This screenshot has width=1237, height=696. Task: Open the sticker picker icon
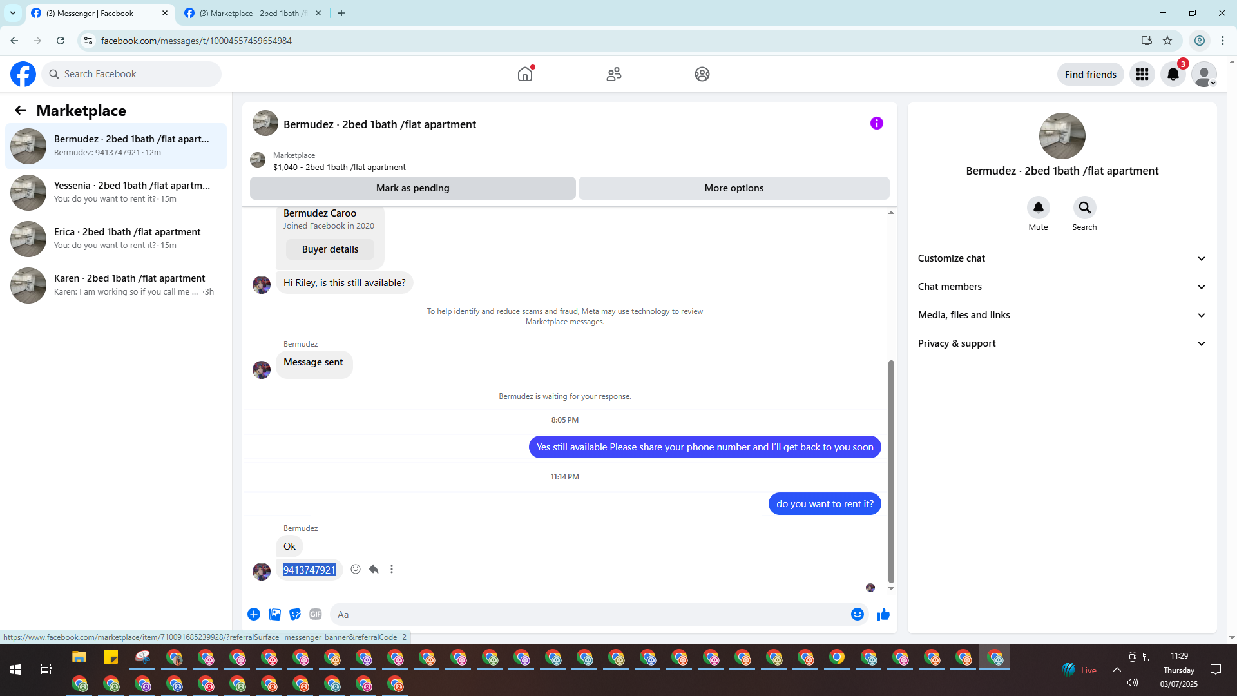(x=295, y=614)
